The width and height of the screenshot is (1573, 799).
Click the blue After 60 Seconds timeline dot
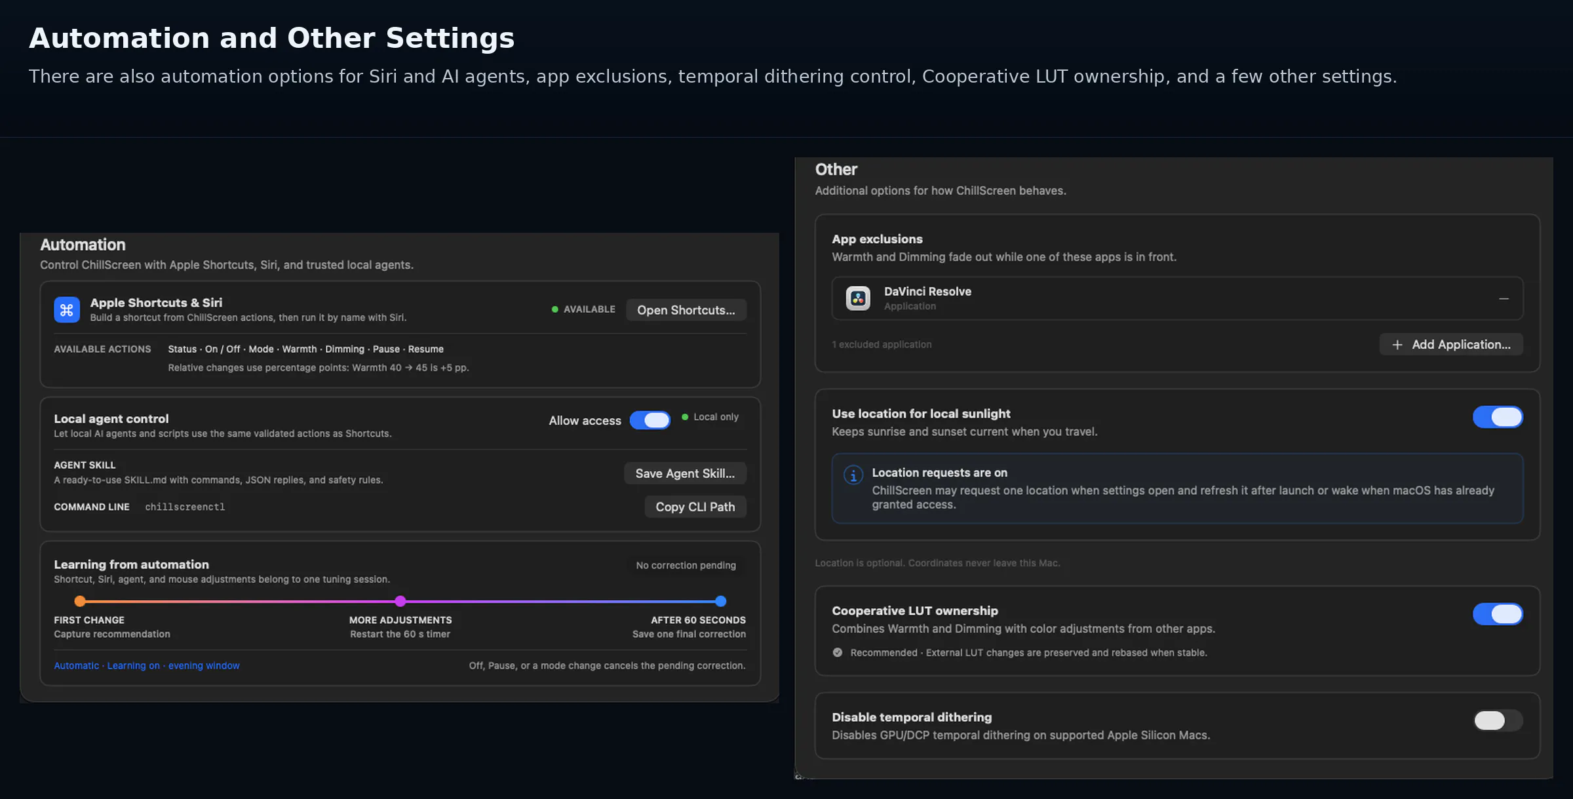pyautogui.click(x=721, y=601)
